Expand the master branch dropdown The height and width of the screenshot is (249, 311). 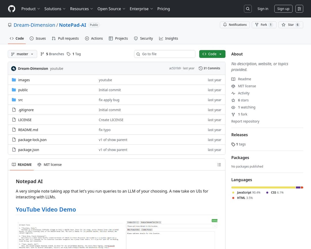pos(22,54)
